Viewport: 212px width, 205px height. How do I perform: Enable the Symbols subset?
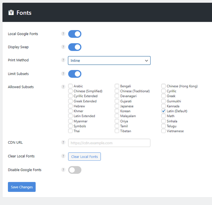coord(70,126)
